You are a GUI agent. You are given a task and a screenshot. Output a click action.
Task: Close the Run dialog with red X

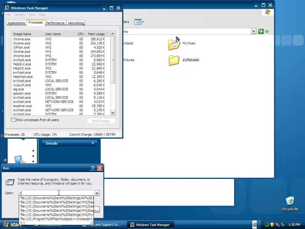coord(99,168)
